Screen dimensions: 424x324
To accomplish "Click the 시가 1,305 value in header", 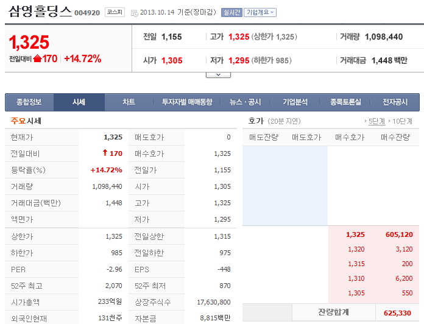I will 172,60.
